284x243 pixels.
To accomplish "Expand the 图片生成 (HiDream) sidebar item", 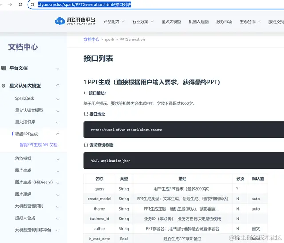I will (x=58, y=183).
